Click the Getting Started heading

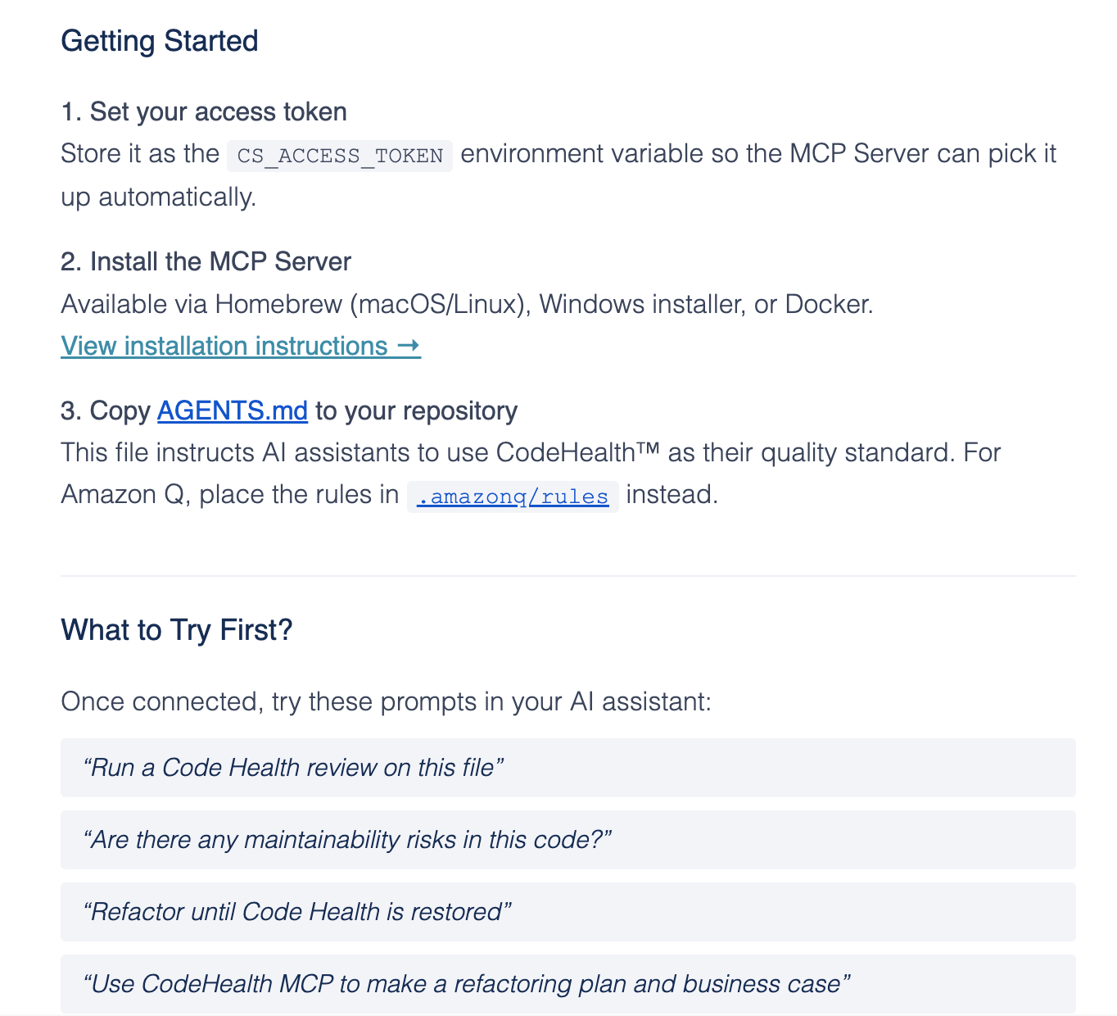point(160,41)
